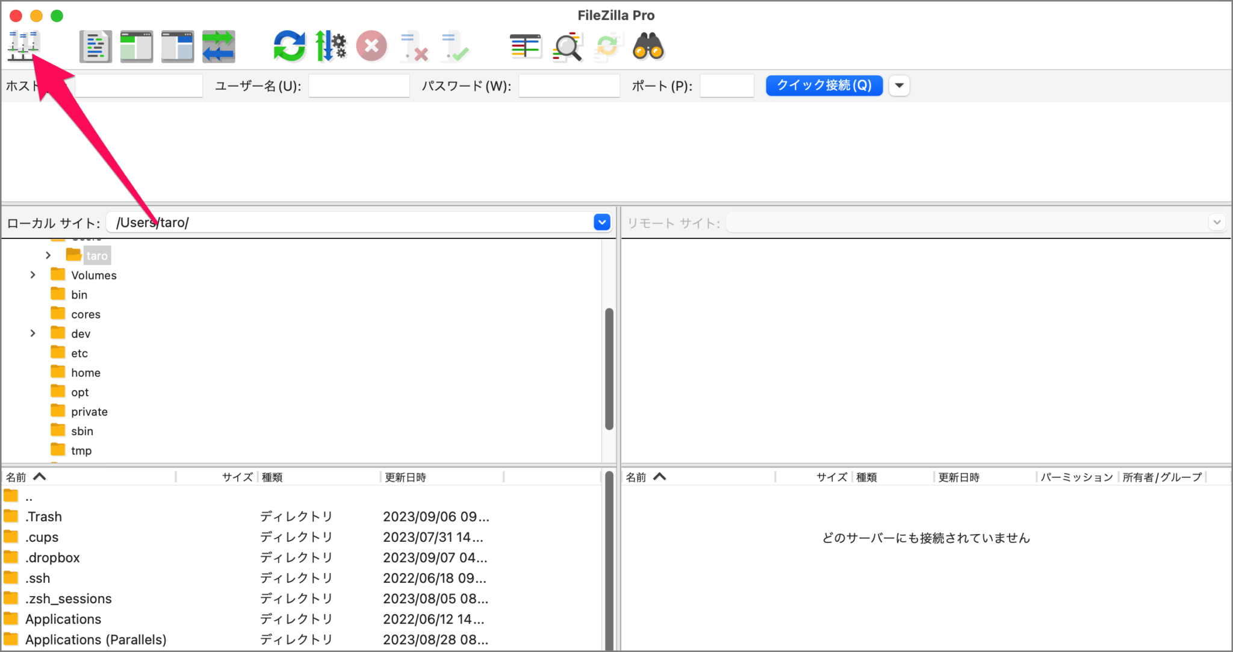The width and height of the screenshot is (1233, 652).
Task: Toggle the remote directory tree view
Action: coord(177,45)
